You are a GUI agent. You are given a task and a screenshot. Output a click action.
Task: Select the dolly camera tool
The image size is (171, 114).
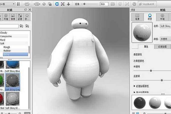coord(68,4)
